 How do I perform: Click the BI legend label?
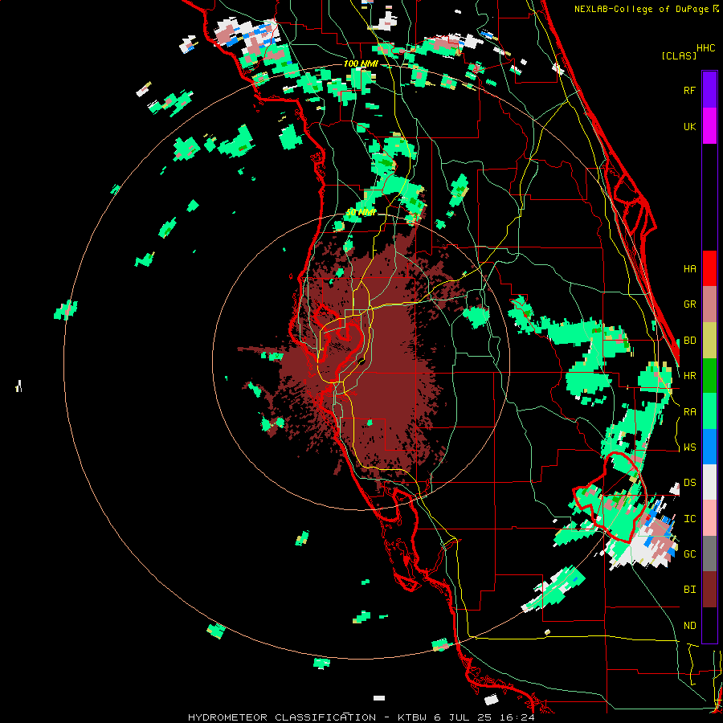[689, 590]
